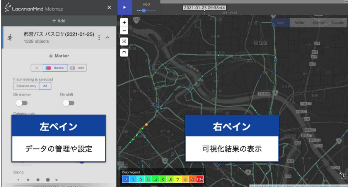348x187 pixels.
Task: Switch the basemap to White
Action: click(x=299, y=23)
